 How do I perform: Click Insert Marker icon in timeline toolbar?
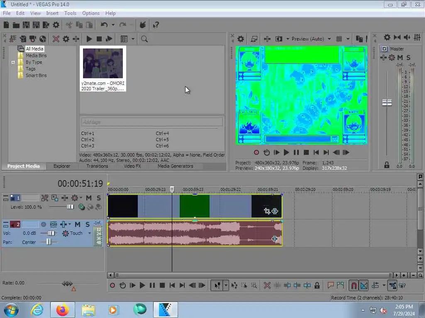tap(330, 285)
